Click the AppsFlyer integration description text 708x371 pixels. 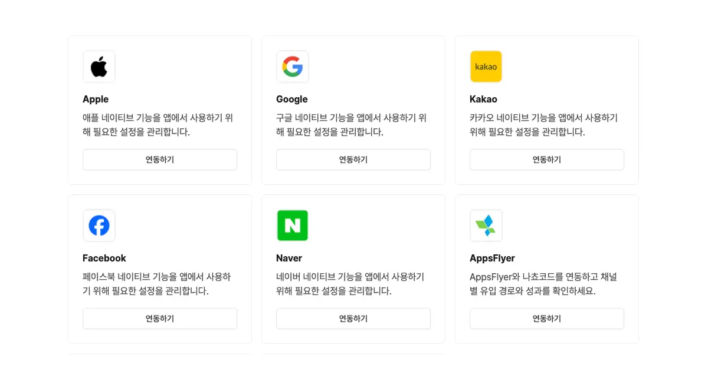point(543,284)
